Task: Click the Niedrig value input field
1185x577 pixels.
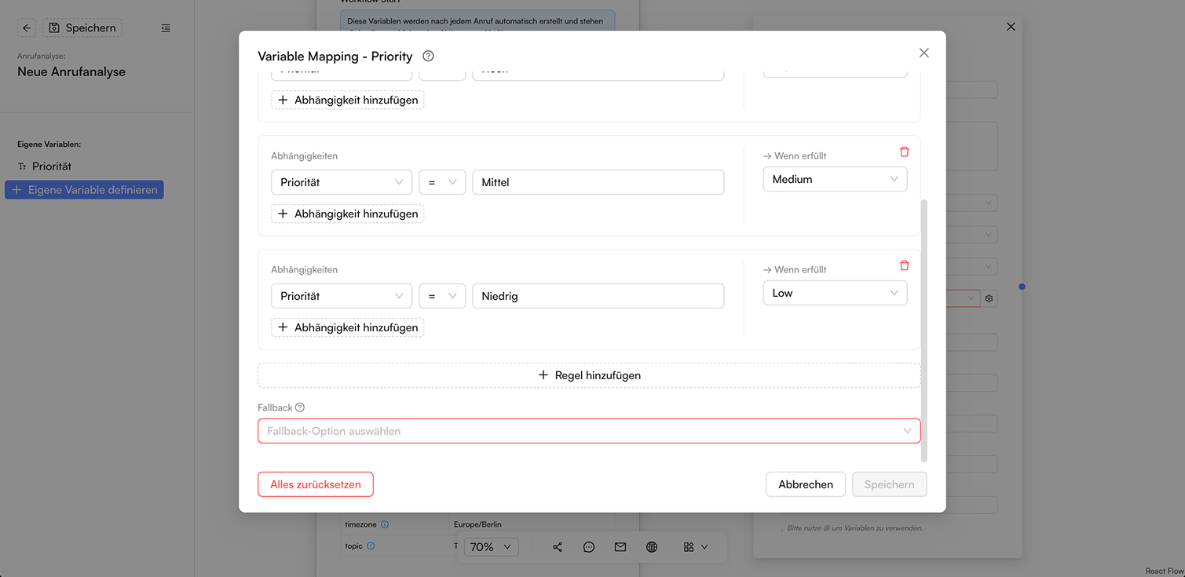Action: coord(598,296)
